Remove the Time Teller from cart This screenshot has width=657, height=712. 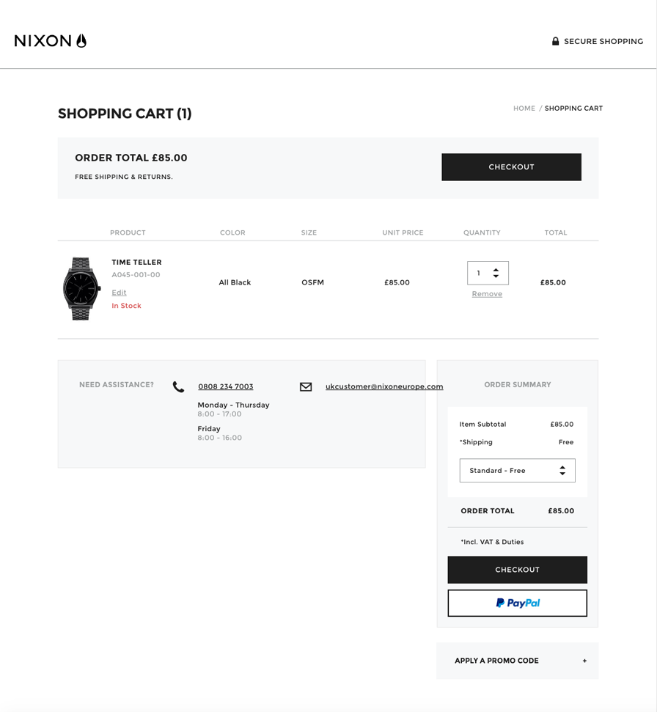[x=487, y=294]
